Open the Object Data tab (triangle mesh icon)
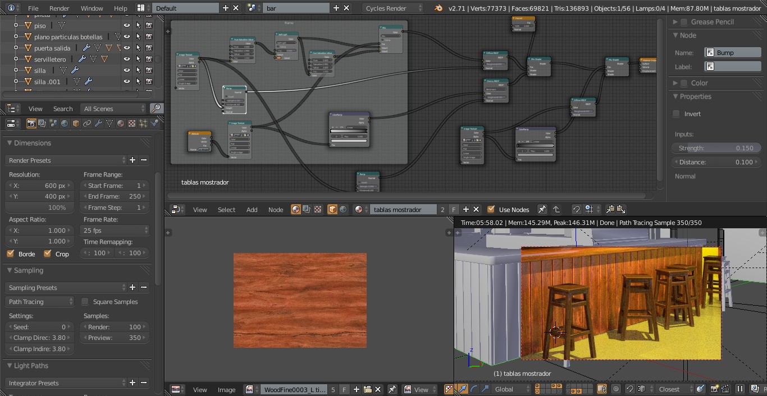 pos(109,123)
